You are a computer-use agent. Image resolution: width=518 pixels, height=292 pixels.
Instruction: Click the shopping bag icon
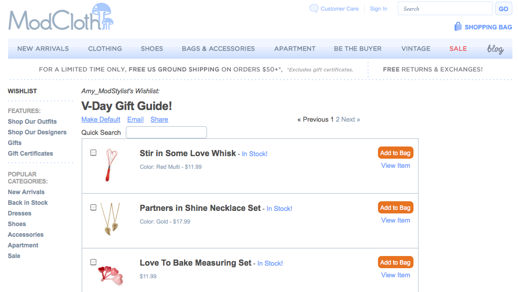458,27
